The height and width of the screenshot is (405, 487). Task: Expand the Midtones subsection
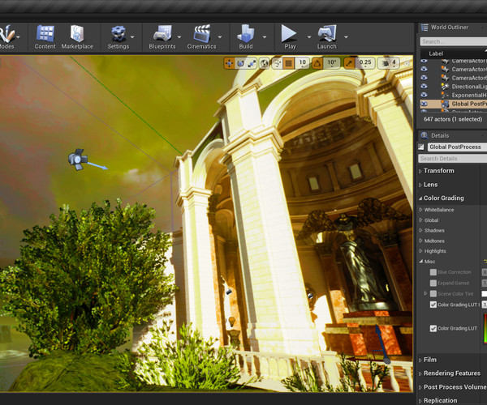coord(420,241)
